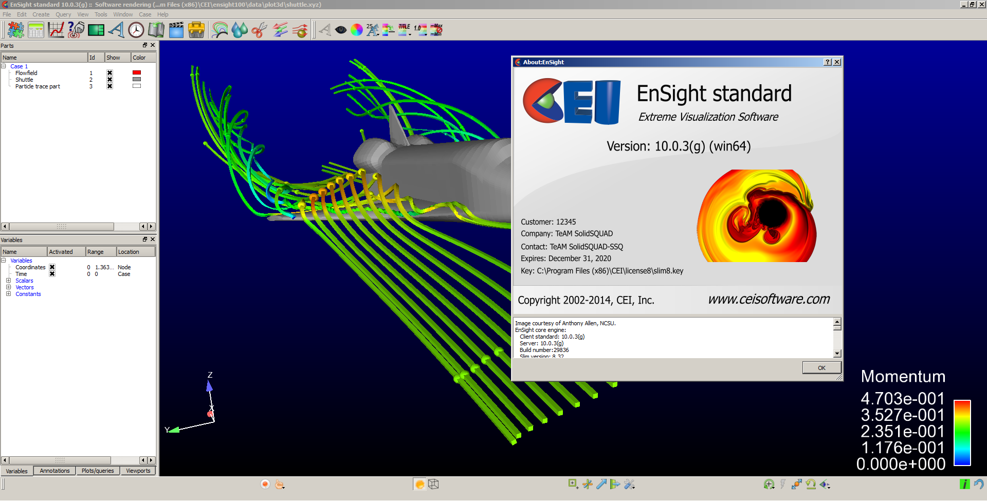
Task: Open the Calculator tool icon
Action: pyautogui.click(x=35, y=30)
